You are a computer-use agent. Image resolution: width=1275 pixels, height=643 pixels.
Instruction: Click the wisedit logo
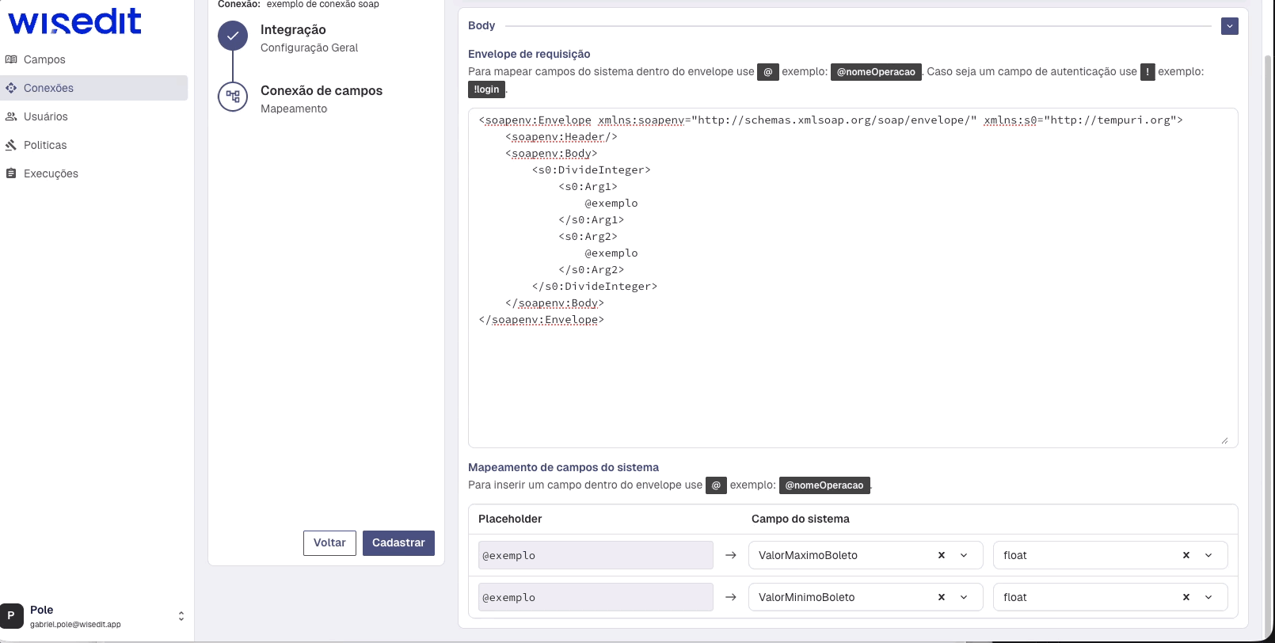(74, 22)
